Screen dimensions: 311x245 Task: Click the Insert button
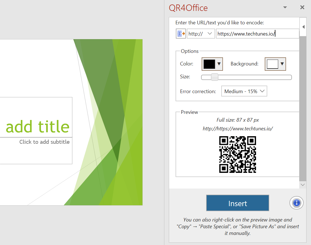238,203
